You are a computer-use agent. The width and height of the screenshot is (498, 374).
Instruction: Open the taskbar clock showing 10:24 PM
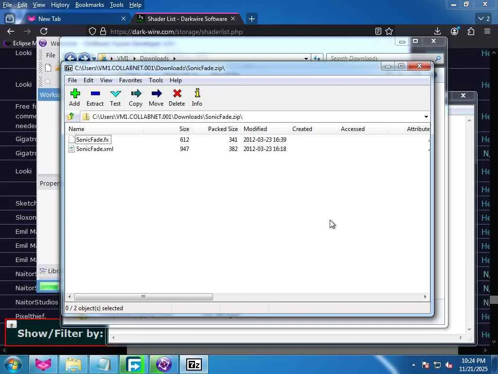[x=473, y=364]
